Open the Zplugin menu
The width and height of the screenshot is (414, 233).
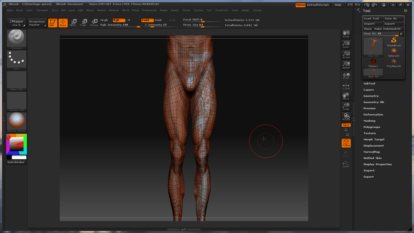(245, 10)
